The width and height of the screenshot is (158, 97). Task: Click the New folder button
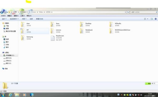tap(39, 19)
